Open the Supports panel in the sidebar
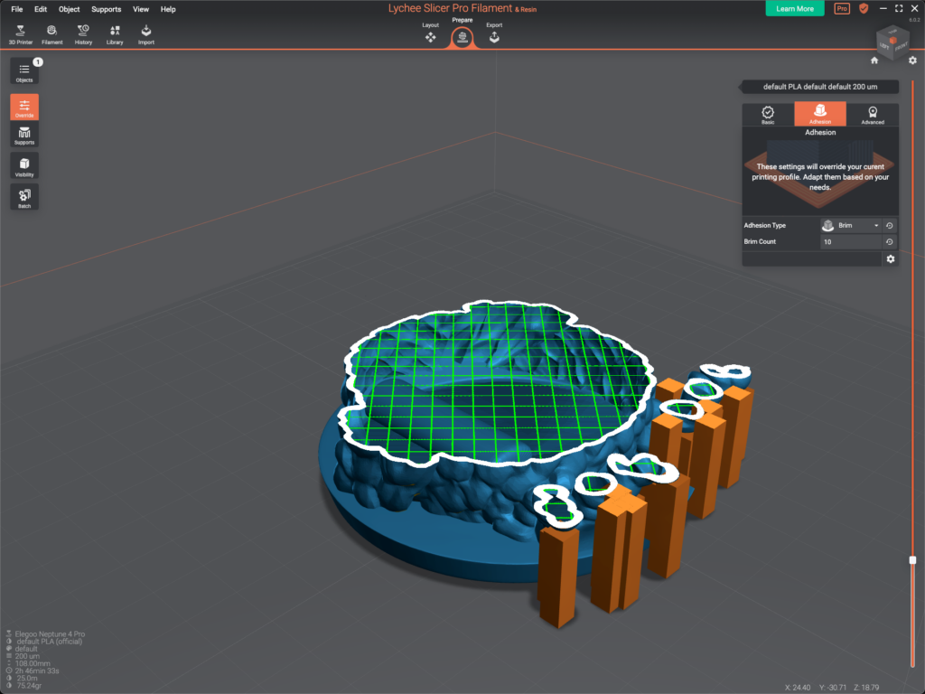 pos(23,134)
